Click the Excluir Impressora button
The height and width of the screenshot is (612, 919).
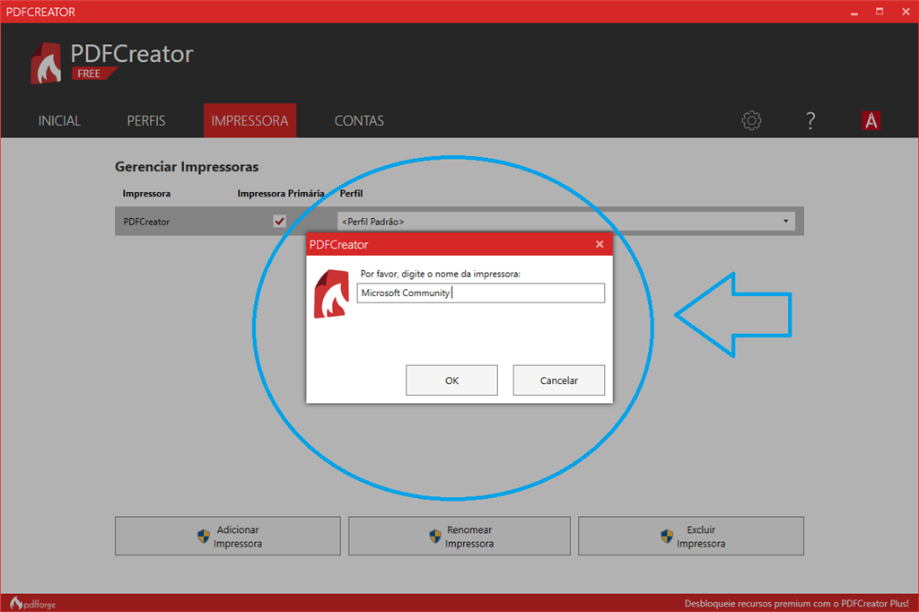[x=691, y=536]
